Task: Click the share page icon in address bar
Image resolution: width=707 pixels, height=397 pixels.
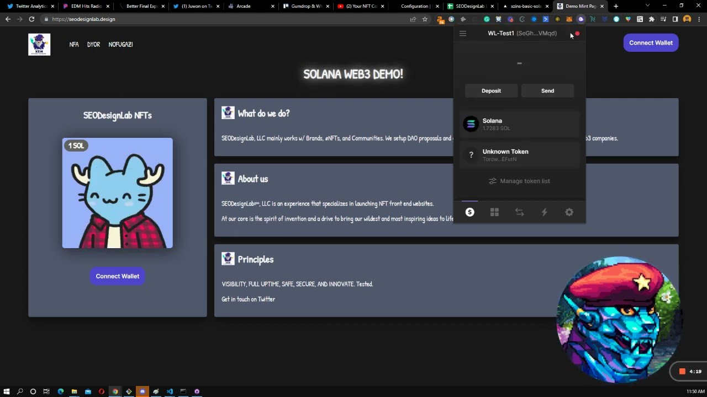Action: 413,19
